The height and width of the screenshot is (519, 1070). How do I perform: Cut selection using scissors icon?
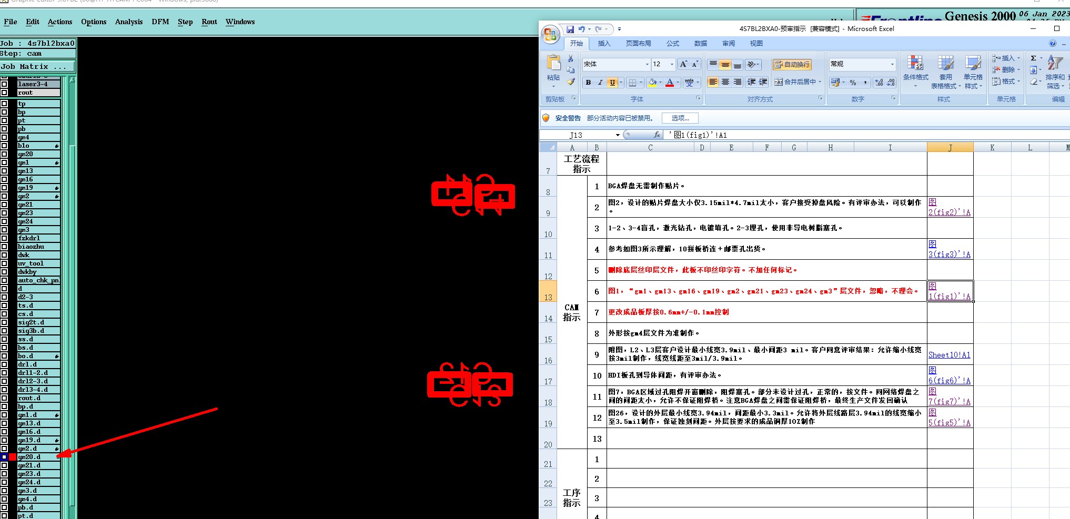[570, 59]
